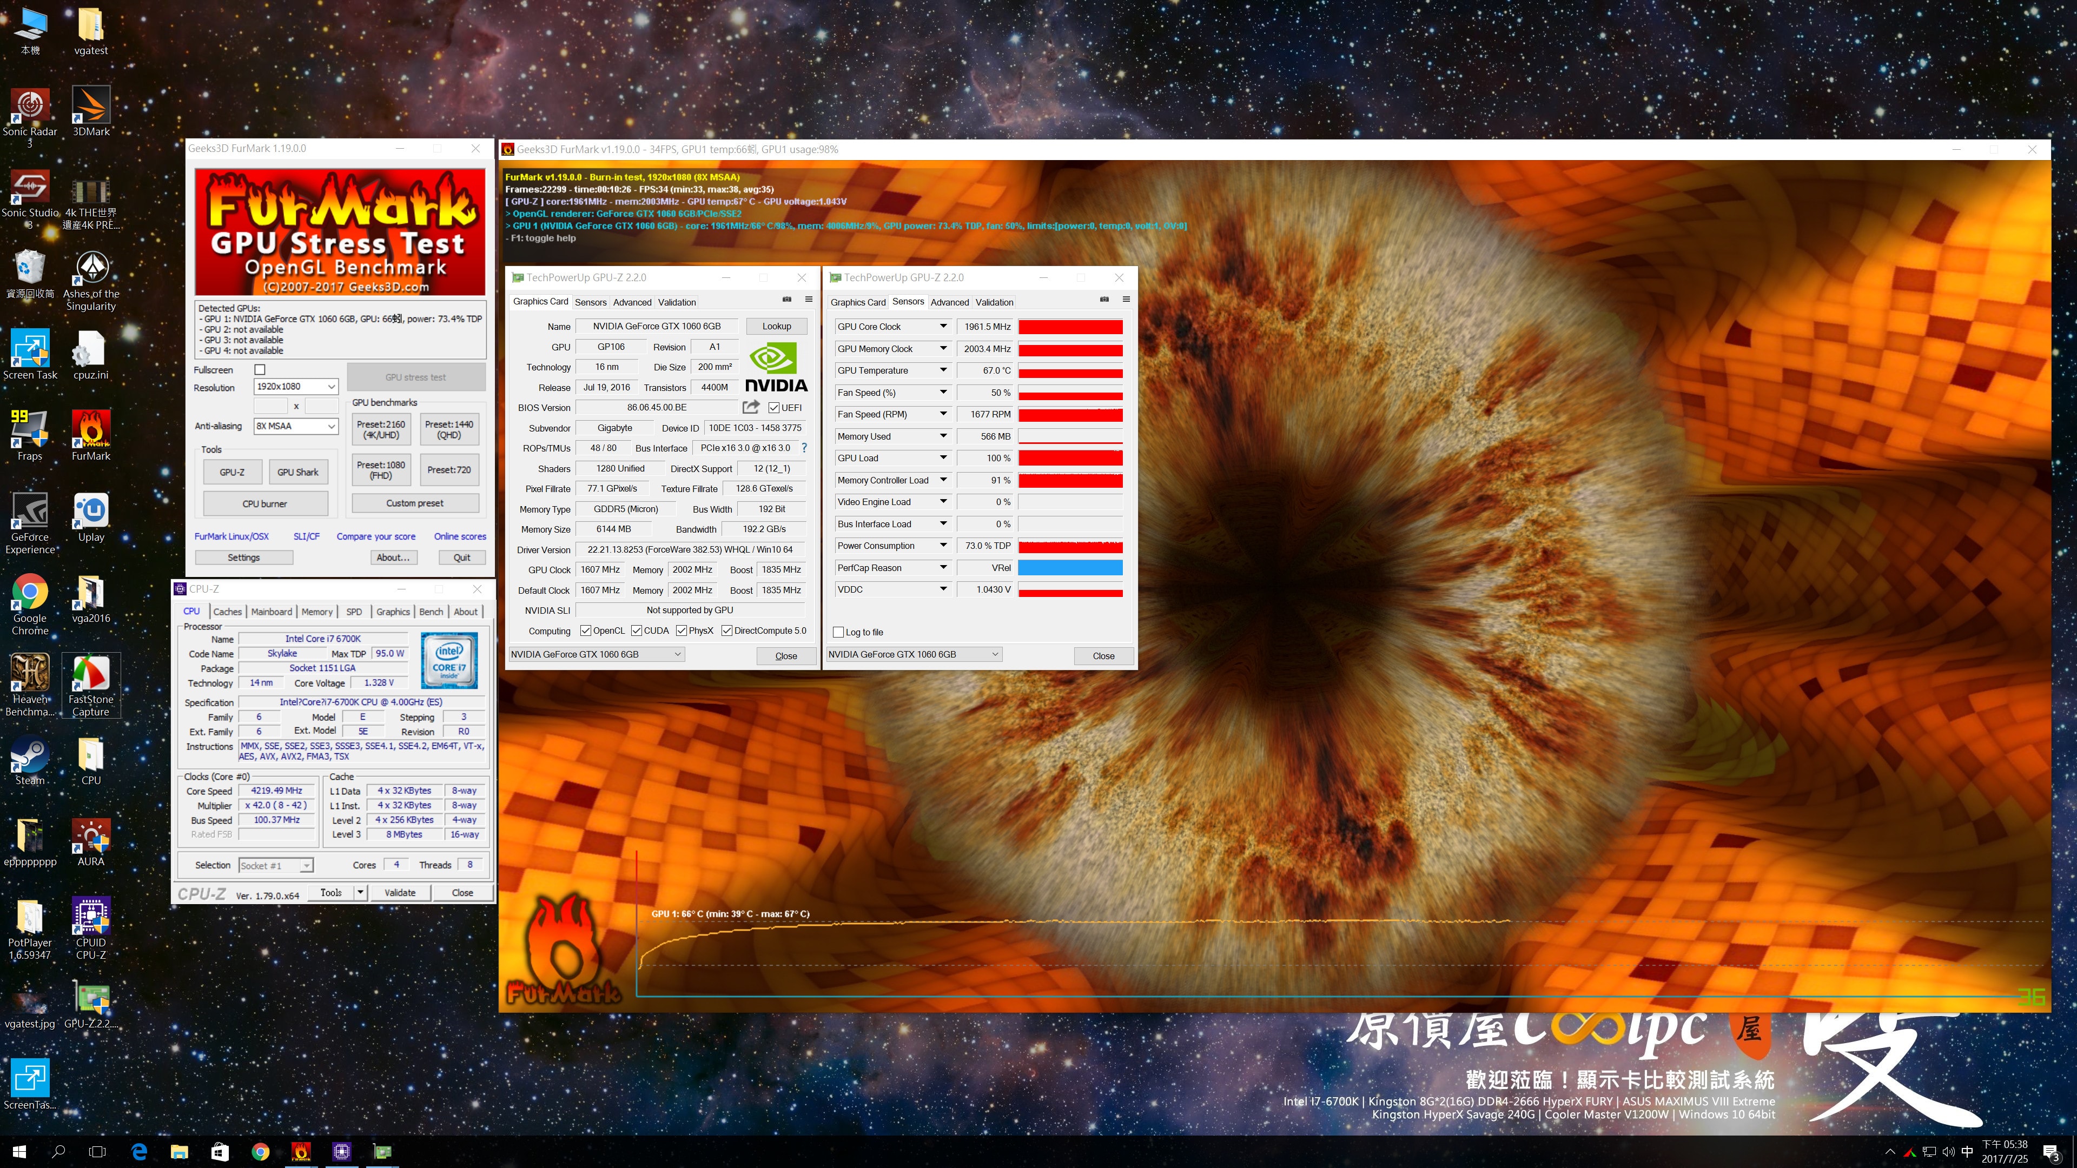Click the Bus Interface question mark
This screenshot has width=2077, height=1168.
[x=804, y=447]
